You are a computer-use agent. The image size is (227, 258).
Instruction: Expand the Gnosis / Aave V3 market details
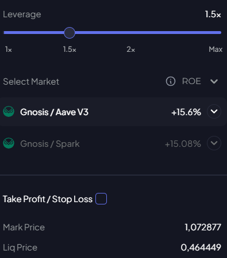214,111
